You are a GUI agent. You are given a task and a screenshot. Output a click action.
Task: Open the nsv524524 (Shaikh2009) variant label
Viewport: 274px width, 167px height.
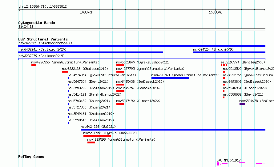(213, 49)
